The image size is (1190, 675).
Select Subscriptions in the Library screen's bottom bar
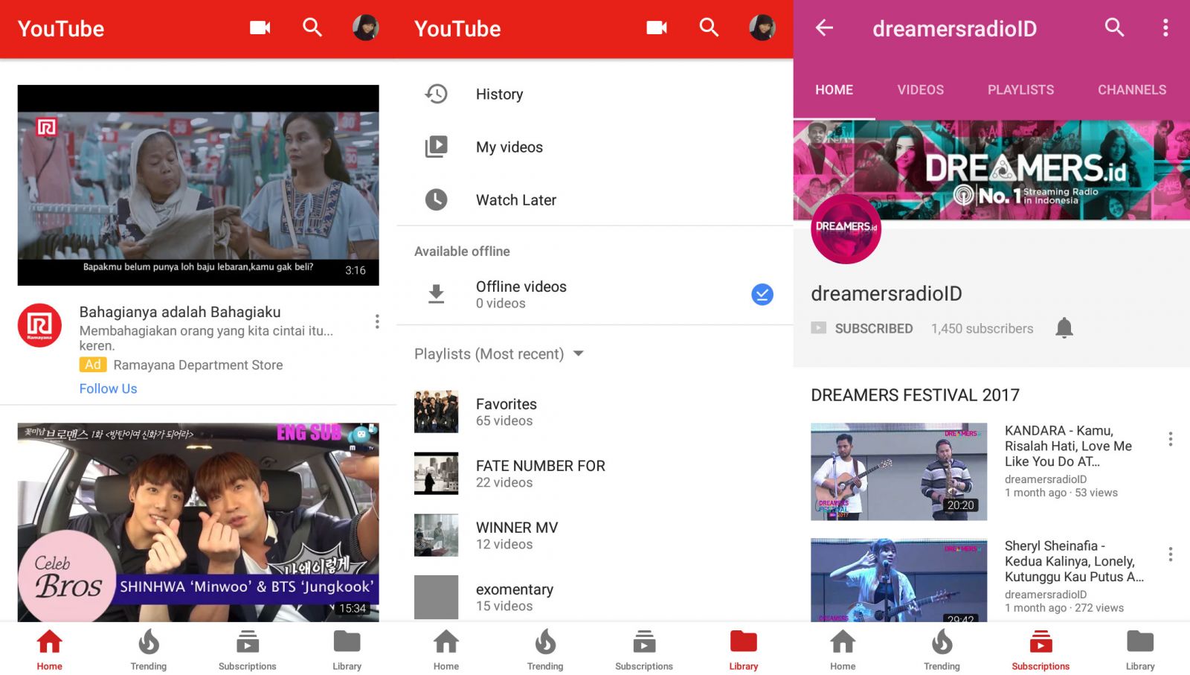(x=644, y=650)
